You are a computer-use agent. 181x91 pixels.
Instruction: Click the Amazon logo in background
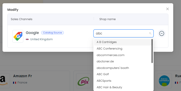pos(4,81)
